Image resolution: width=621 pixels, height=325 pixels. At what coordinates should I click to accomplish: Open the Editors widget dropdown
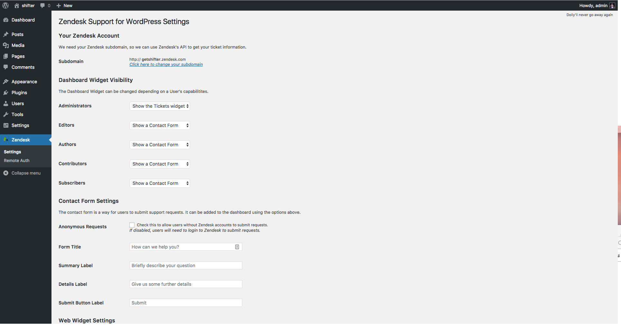pyautogui.click(x=160, y=125)
